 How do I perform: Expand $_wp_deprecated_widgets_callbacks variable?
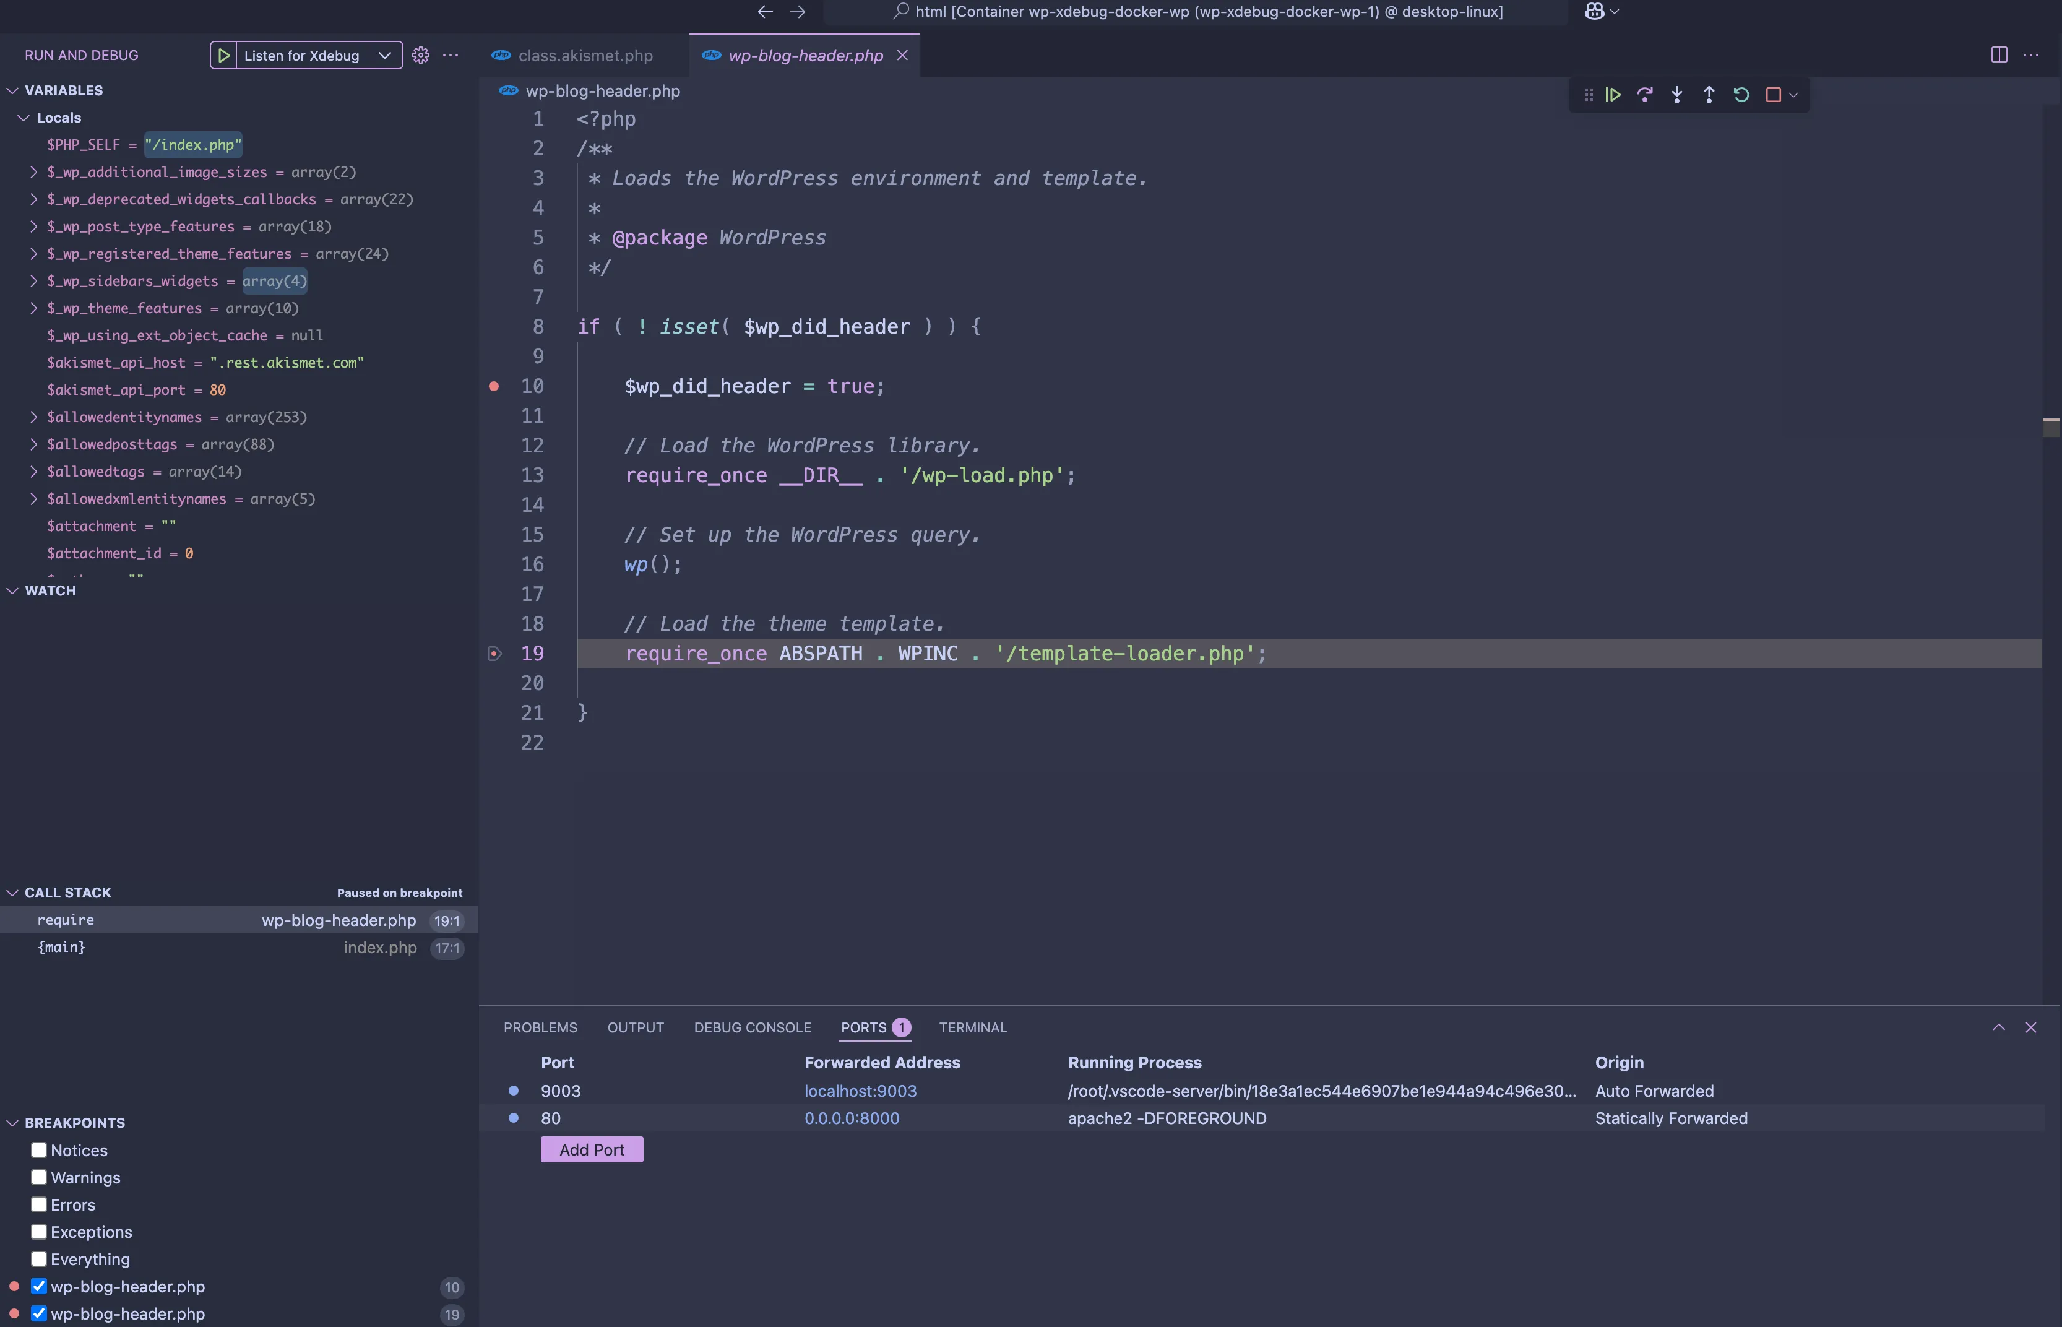[33, 199]
